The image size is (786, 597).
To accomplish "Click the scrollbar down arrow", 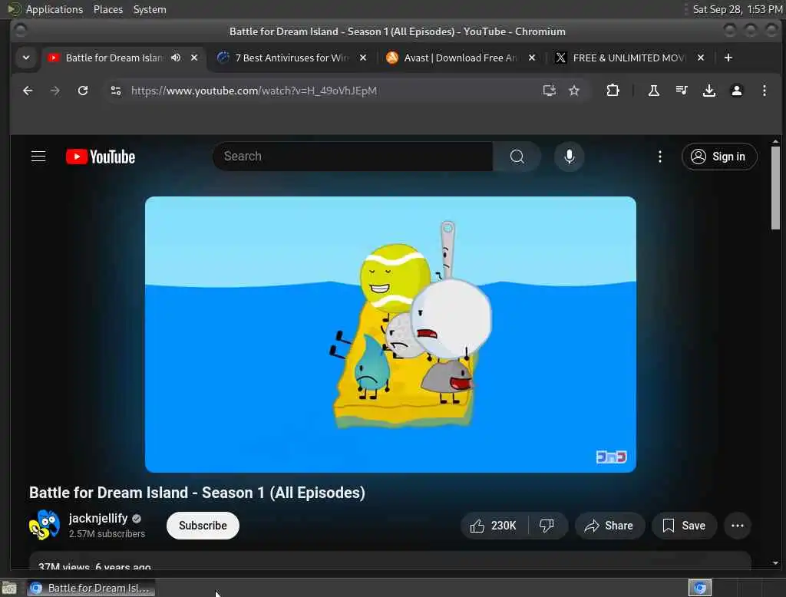I will (775, 563).
